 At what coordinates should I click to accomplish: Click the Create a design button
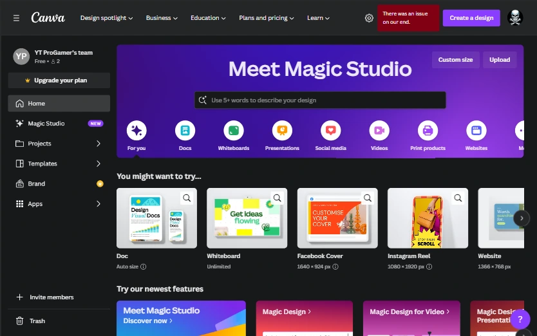pyautogui.click(x=471, y=18)
